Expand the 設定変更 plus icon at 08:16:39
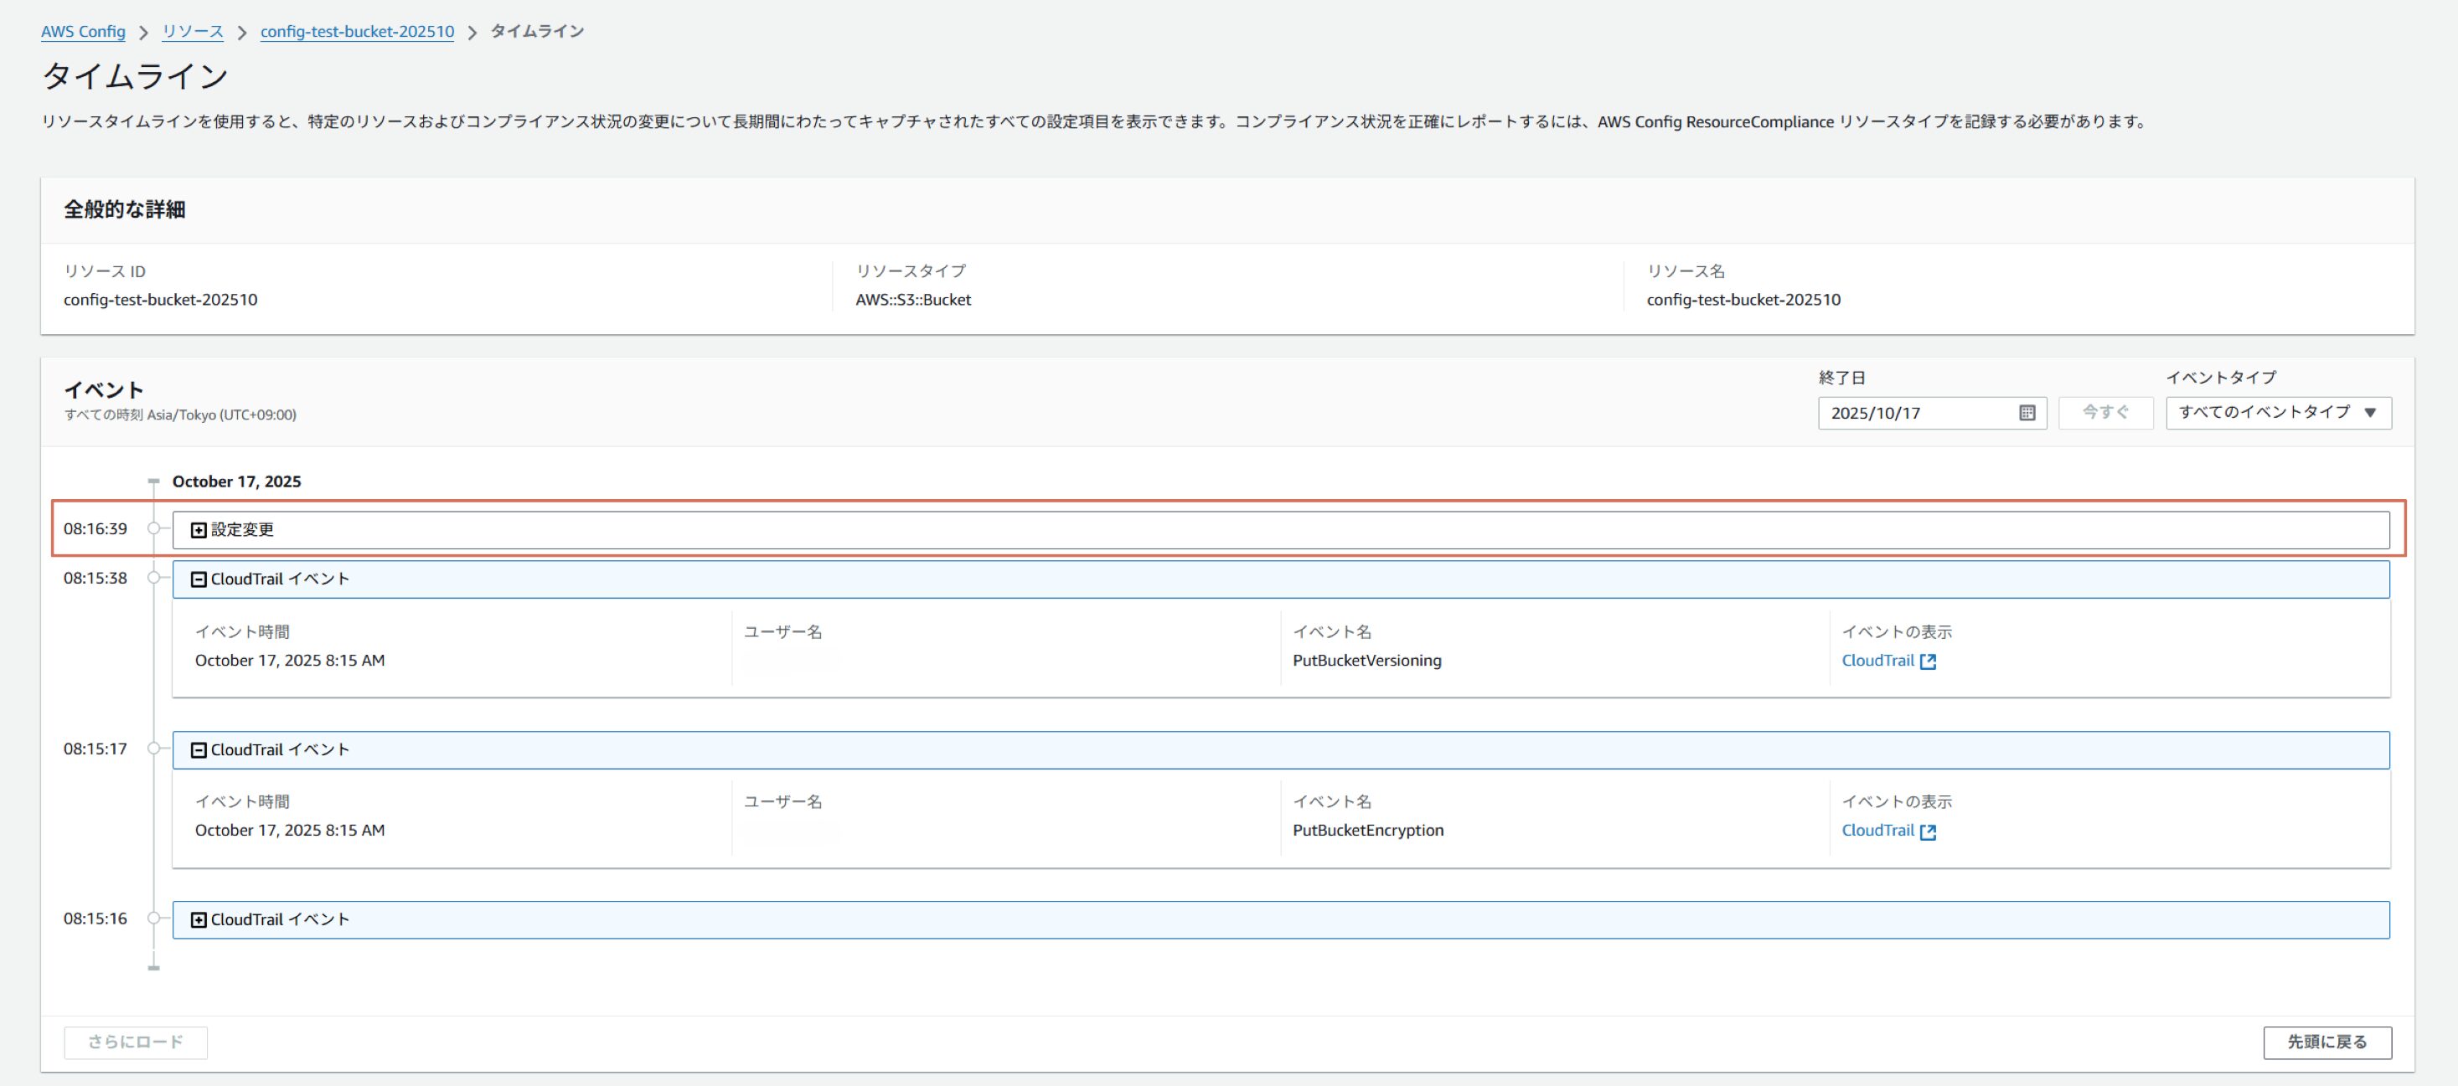This screenshot has height=1086, width=2458. coord(199,530)
